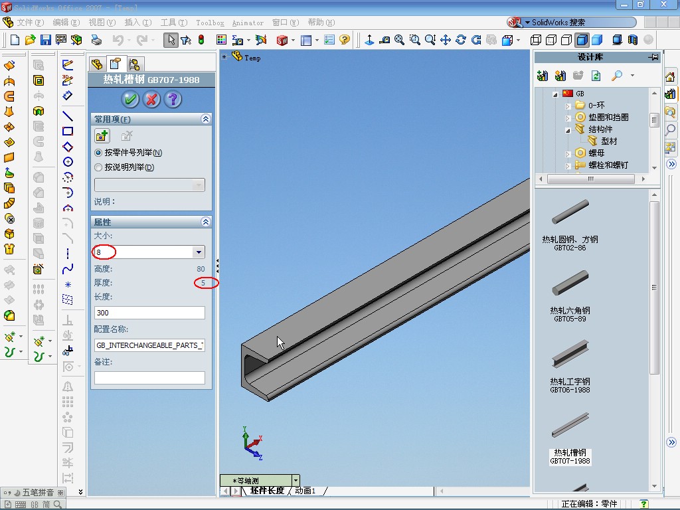Screen dimensions: 680x510
Task: Open the 插入 menu
Action: pyautogui.click(x=138, y=23)
